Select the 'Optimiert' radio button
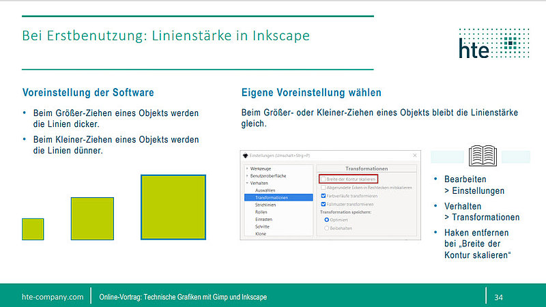The image size is (546, 307). pyautogui.click(x=327, y=220)
